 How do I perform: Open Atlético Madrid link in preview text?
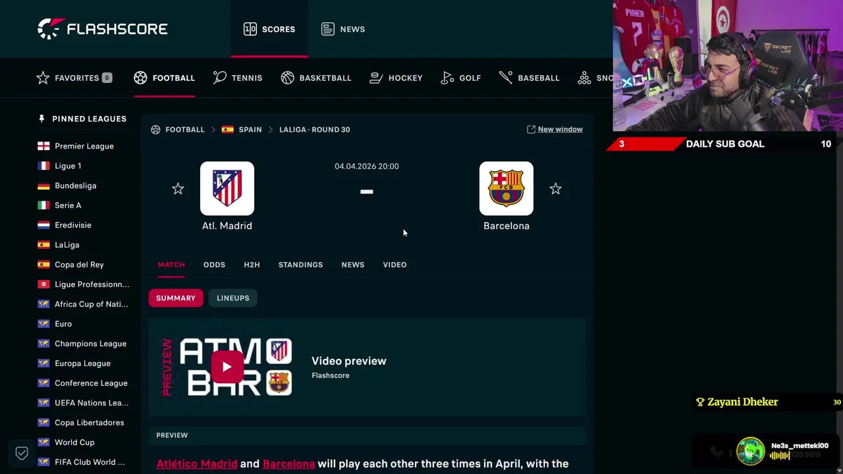click(197, 463)
